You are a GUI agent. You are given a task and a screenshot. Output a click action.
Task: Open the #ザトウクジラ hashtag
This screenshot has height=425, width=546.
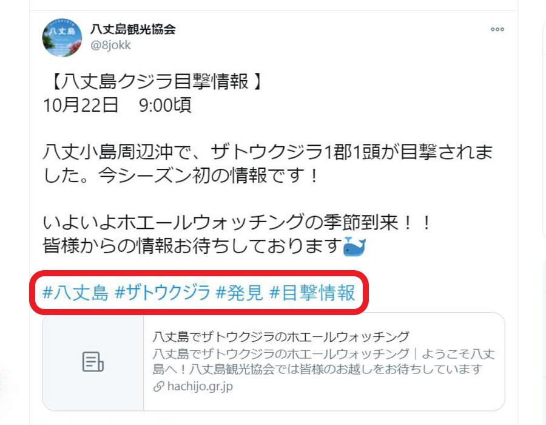point(162,292)
